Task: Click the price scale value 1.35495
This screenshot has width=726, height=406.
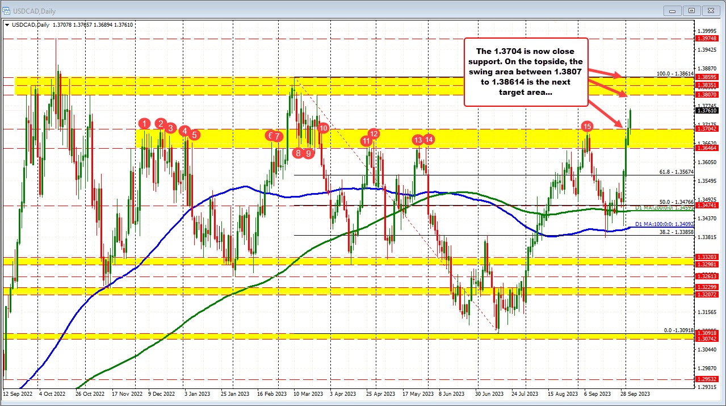Action: pyautogui.click(x=708, y=181)
